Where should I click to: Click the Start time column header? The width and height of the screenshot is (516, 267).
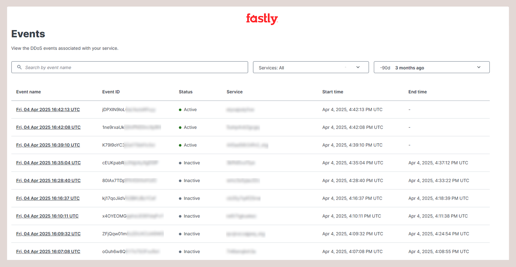point(332,92)
